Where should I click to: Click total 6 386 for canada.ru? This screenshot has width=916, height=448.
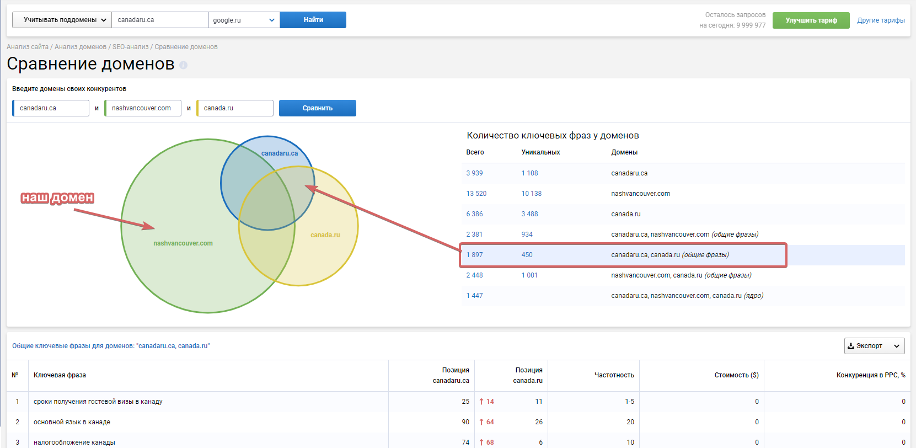(474, 214)
